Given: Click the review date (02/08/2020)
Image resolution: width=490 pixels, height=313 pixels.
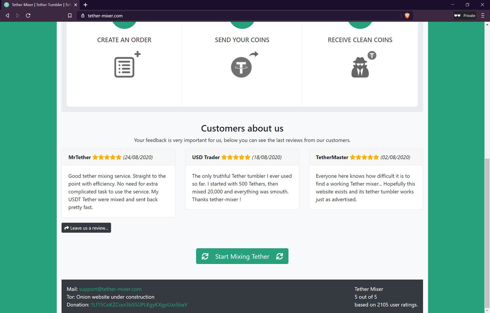Looking at the screenshot, I should tap(395, 157).
